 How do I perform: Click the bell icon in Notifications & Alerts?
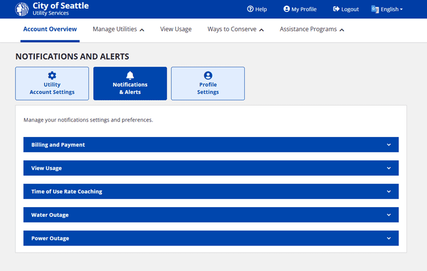130,75
